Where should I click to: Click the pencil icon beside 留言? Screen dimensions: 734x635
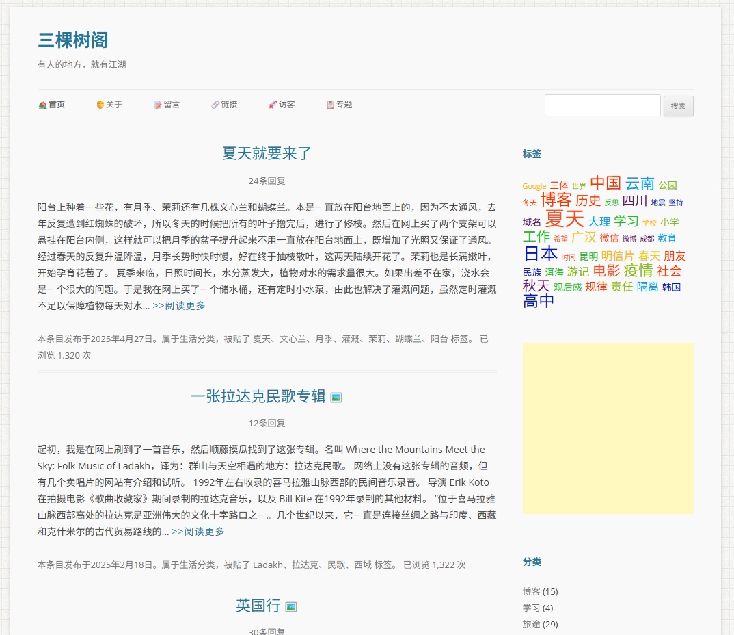[158, 105]
